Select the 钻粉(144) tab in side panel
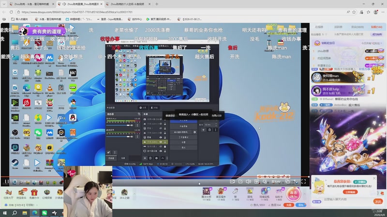This screenshot has height=217, width=387. click(x=377, y=27)
